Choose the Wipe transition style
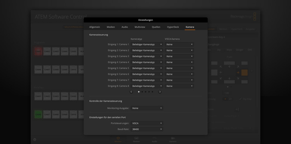291x144 pixels. pos(229,50)
